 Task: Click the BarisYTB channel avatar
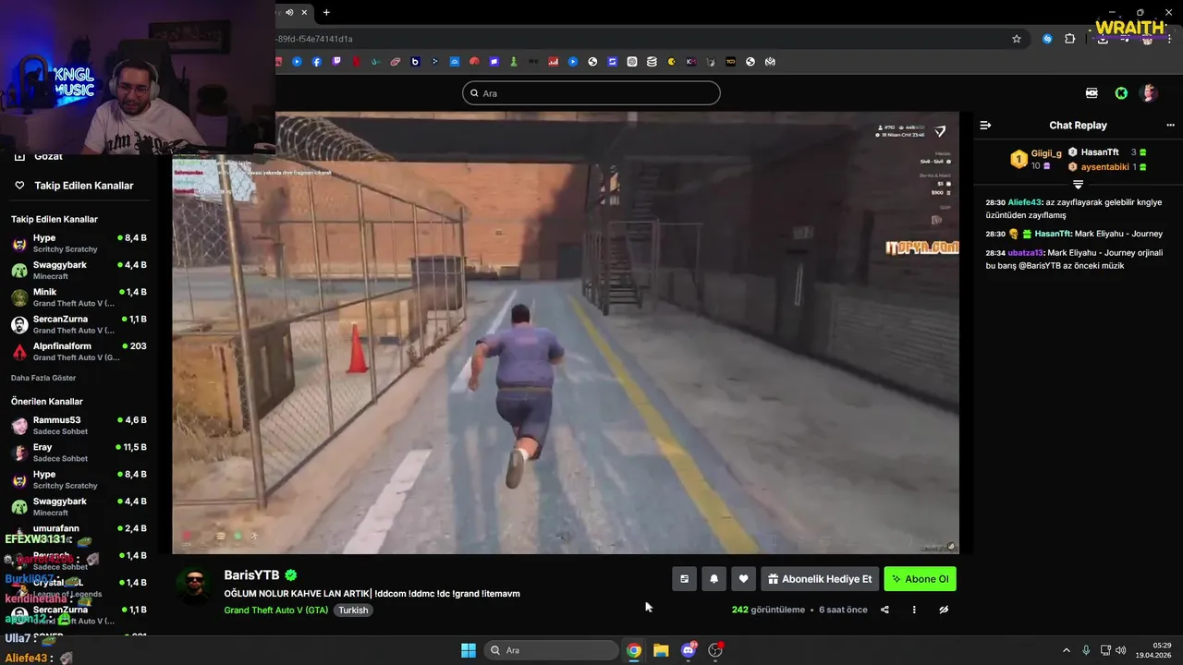tap(195, 587)
